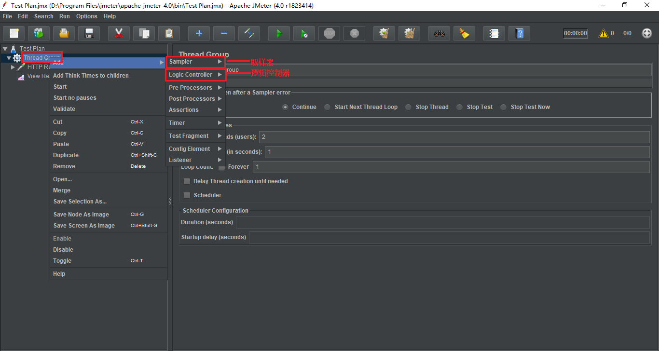Click the Test Plan flask icon

coord(14,49)
